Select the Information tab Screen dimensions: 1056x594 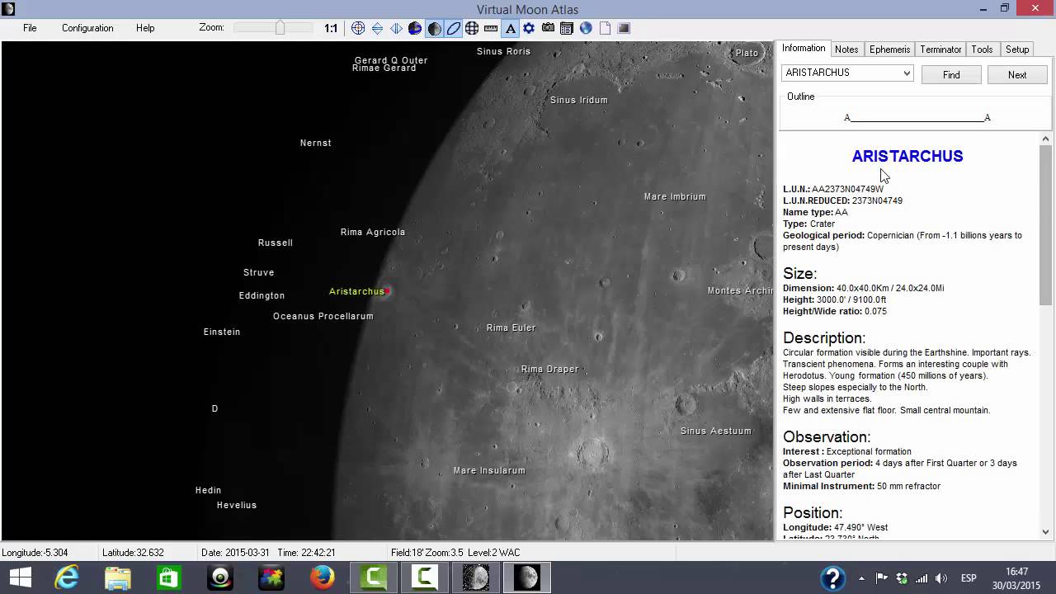coord(804,49)
